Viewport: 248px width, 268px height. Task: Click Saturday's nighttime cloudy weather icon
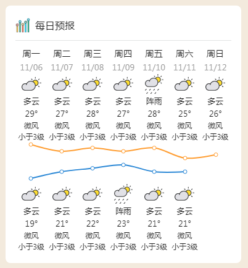[184, 194]
